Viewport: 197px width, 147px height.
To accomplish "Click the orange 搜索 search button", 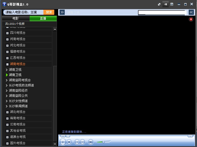I will click(49, 12).
